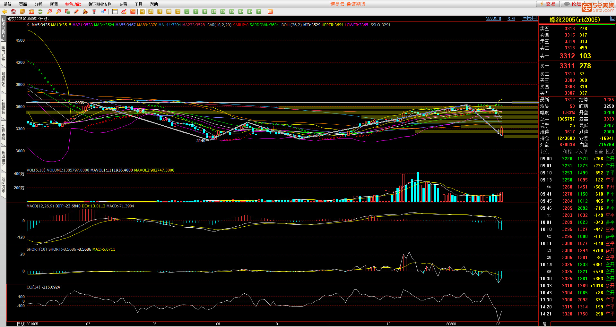The image size is (616, 327).
Task: Click the window icon in quote panel header
Action: 612,18
